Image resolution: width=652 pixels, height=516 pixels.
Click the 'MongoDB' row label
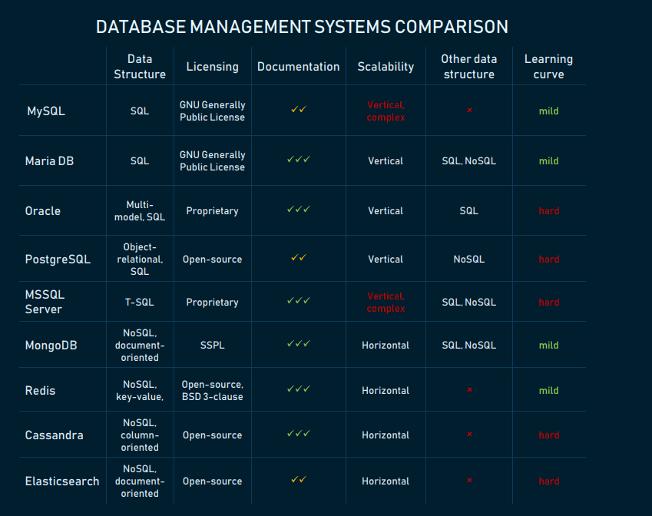coord(51,346)
